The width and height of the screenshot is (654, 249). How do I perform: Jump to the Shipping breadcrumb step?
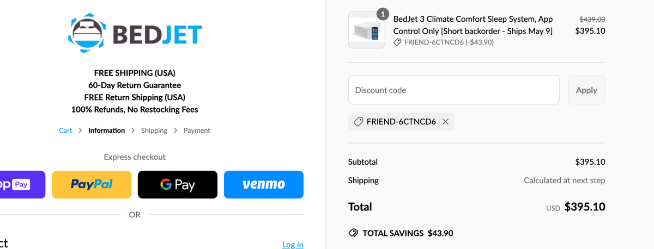[154, 130]
